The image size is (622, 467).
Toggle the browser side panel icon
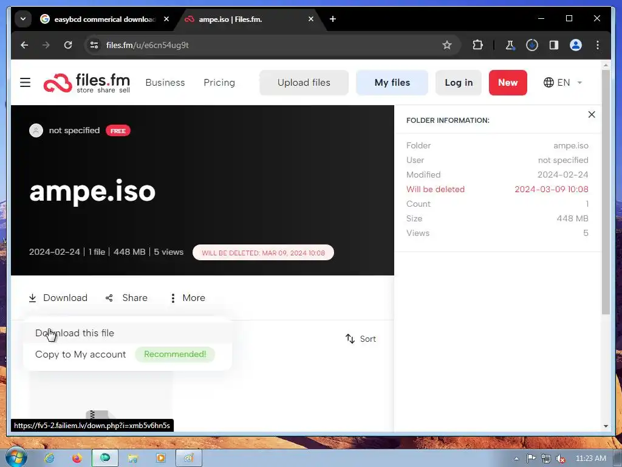(x=554, y=45)
